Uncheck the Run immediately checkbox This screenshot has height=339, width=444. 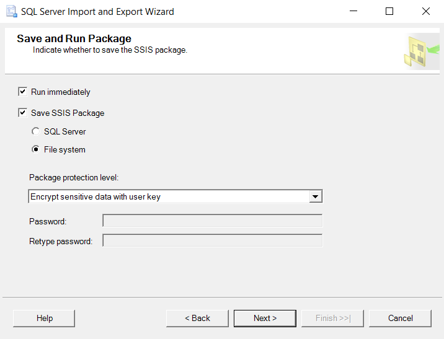tap(23, 92)
